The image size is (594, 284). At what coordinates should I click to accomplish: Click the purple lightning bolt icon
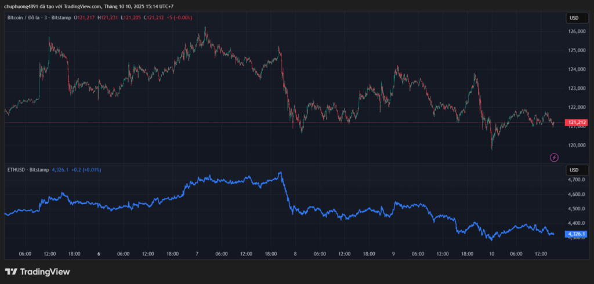click(x=554, y=157)
